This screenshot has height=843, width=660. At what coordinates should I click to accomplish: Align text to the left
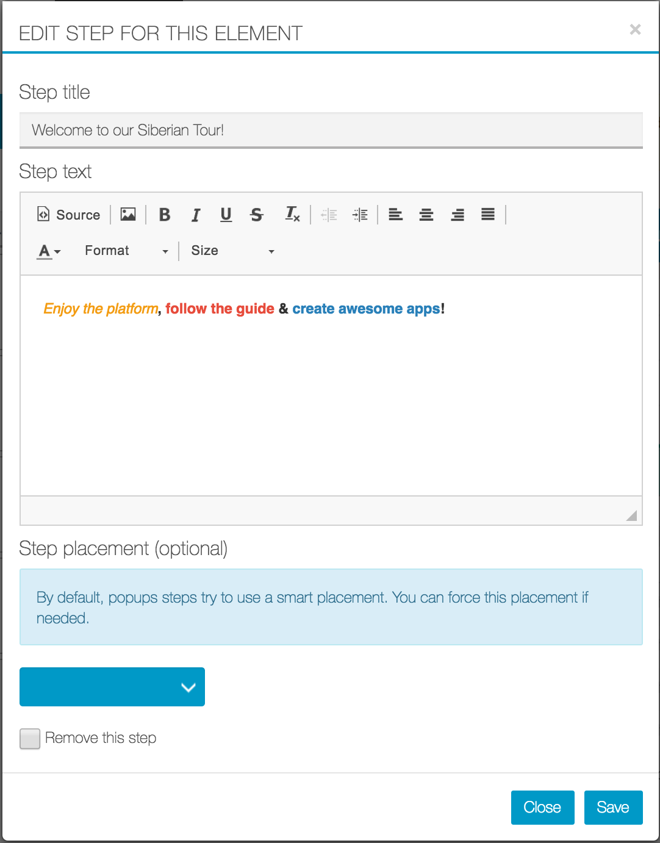point(396,215)
